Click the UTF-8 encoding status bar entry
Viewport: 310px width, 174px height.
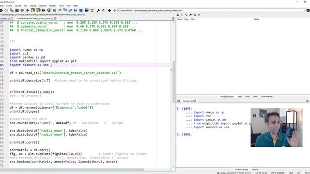tap(278, 173)
